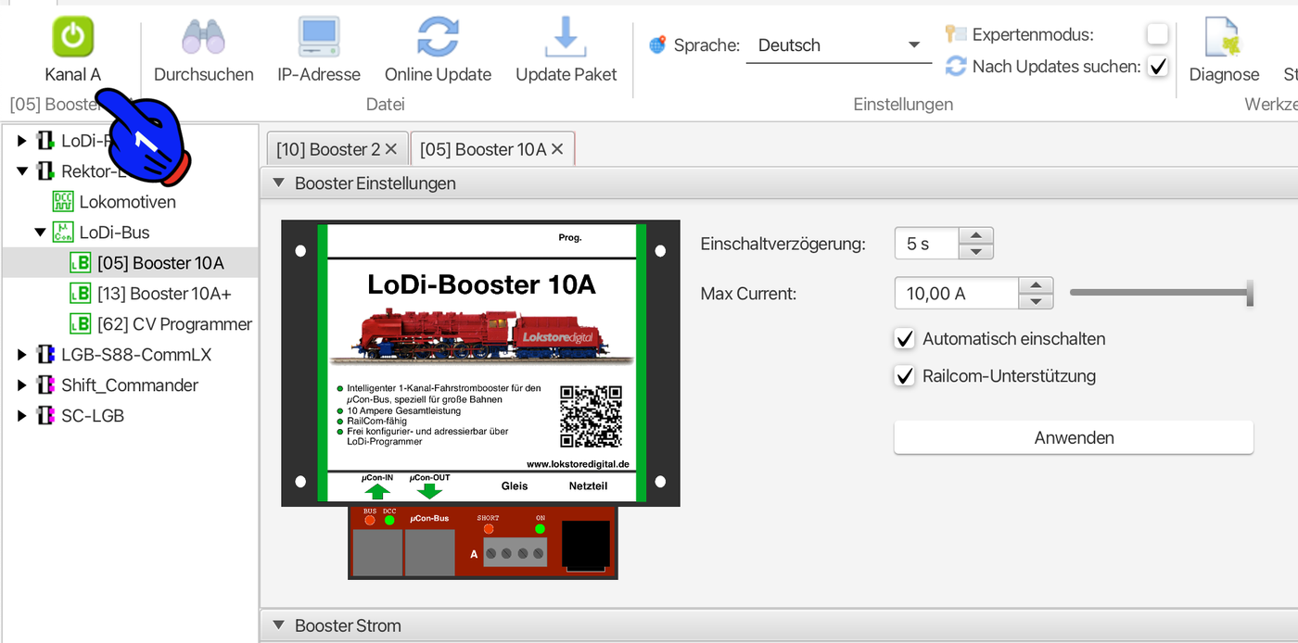Click the Shift_Commander device icon
This screenshot has height=643, width=1298.
click(45, 385)
